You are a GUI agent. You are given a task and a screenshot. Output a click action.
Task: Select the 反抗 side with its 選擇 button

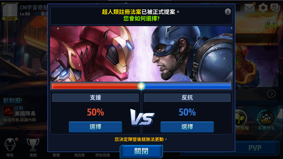[187, 127]
